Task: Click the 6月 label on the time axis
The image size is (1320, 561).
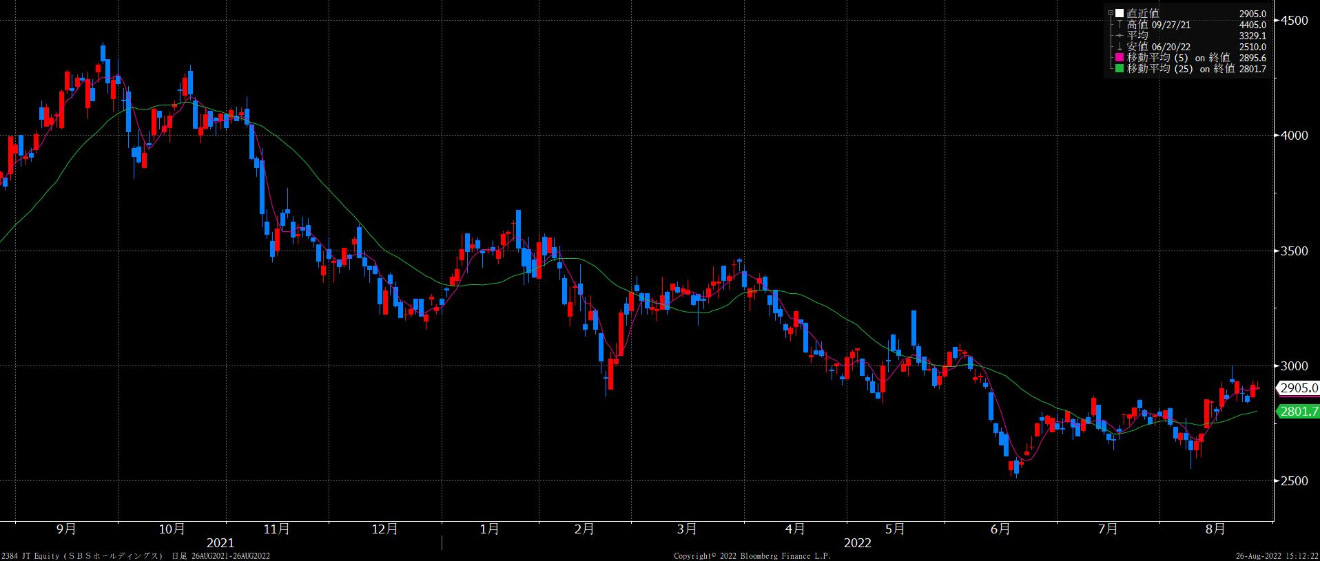Action: click(x=1000, y=529)
